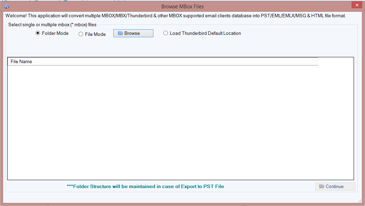Viewport: 365px width, 206px height.
Task: Click the Browse MBox Files title text
Action: 183,7
